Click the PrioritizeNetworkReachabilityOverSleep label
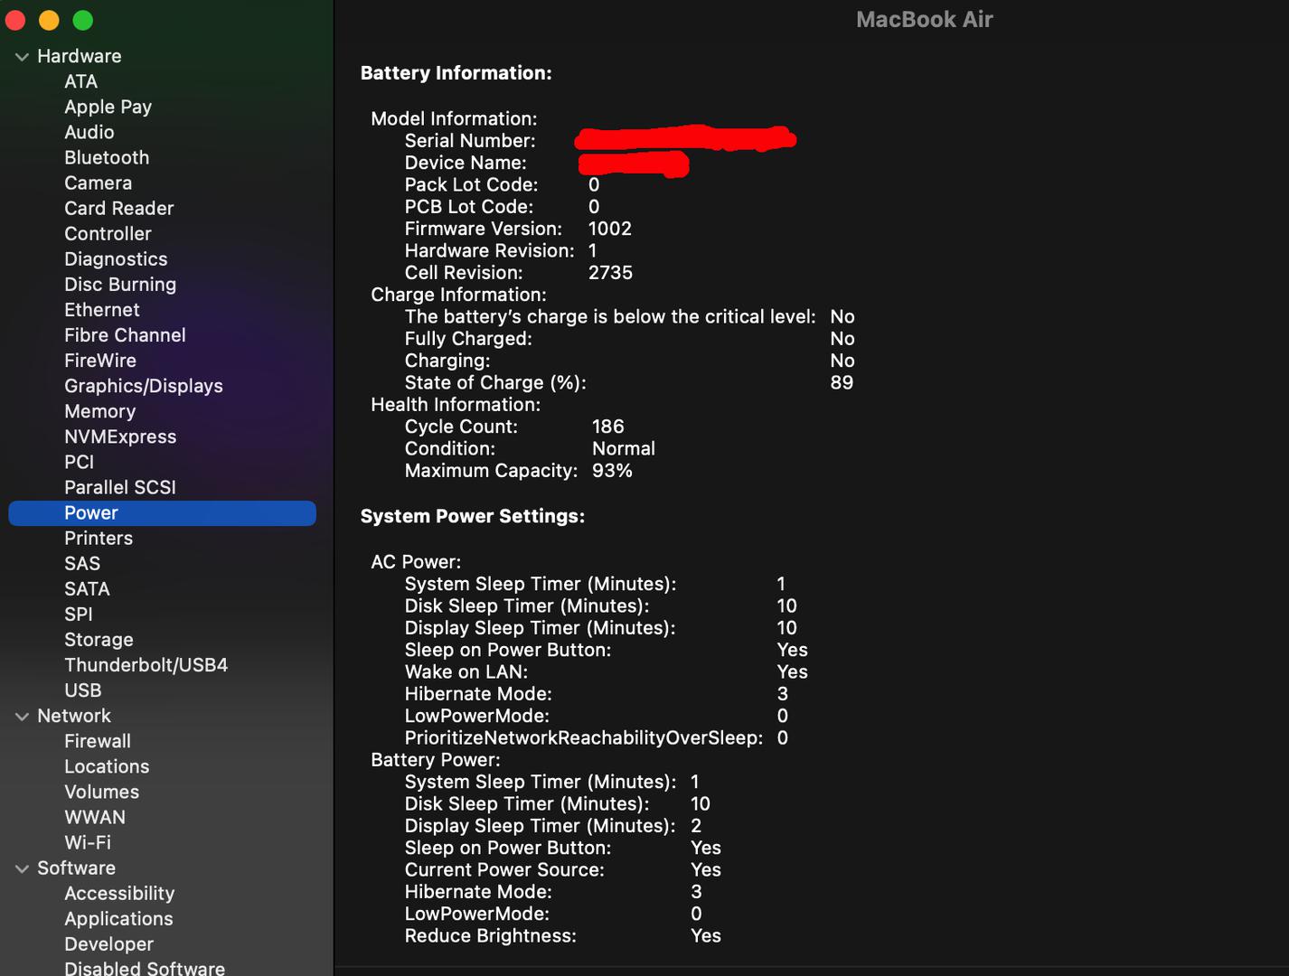This screenshot has width=1289, height=976. click(584, 738)
